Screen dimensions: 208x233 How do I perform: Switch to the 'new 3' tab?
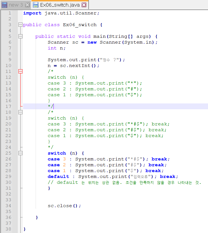click(16, 5)
